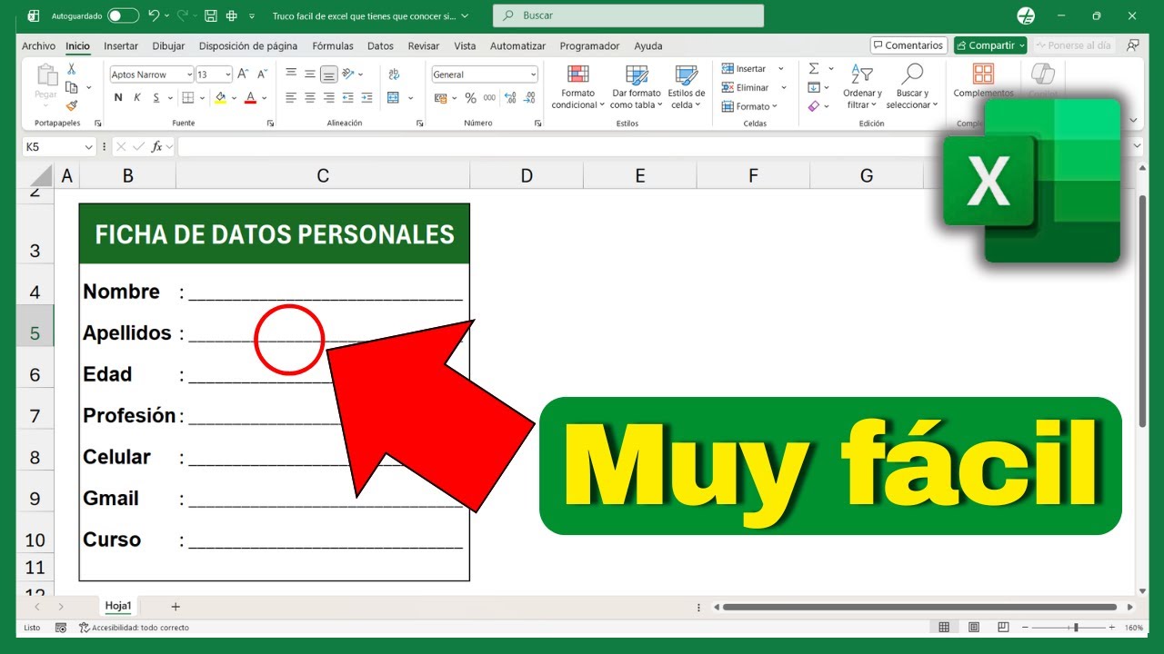This screenshot has width=1164, height=654.
Task: Apply thousands separator style 000
Action: [489, 97]
